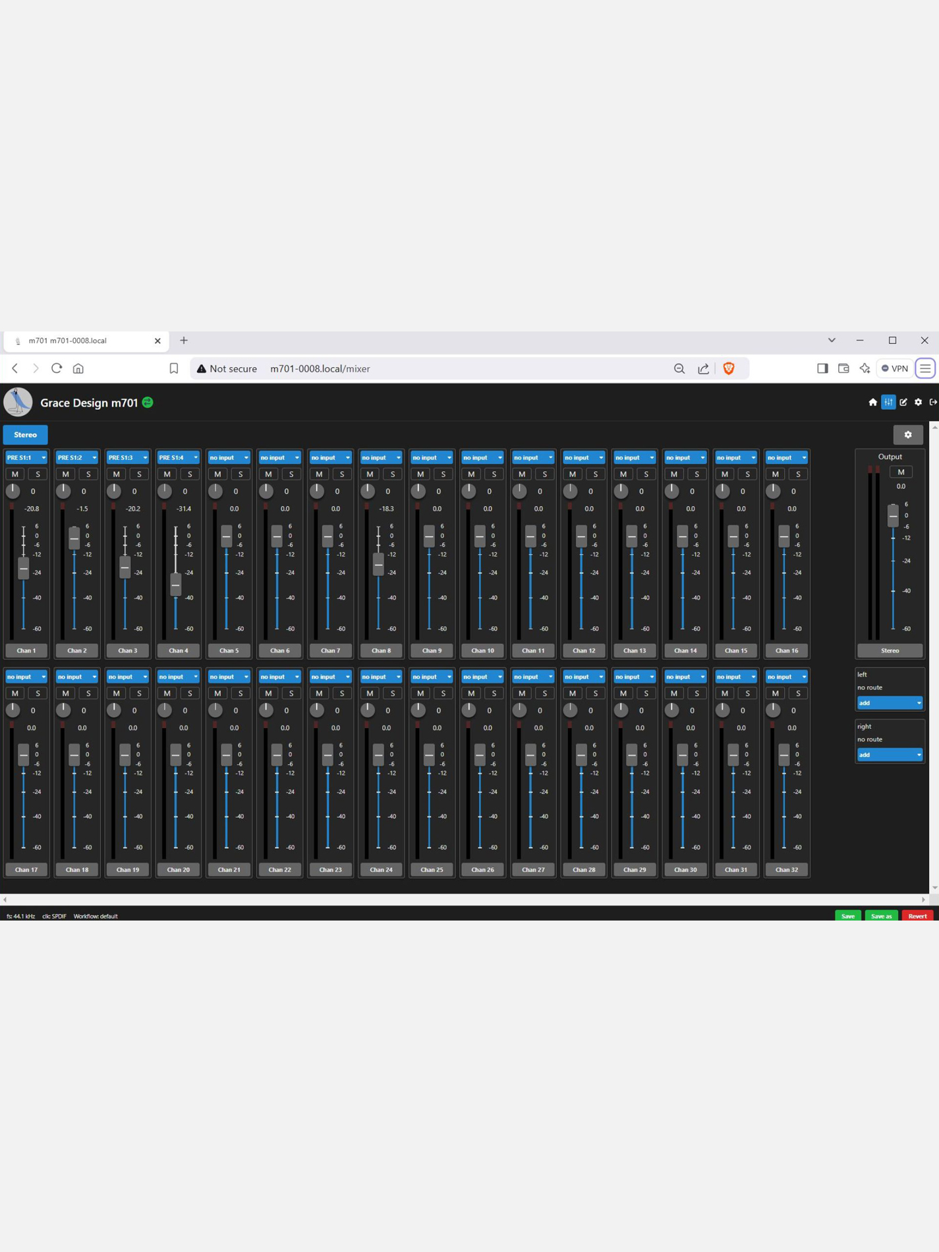Select the mixer faders icon in header
939x1252 pixels.
coord(888,402)
